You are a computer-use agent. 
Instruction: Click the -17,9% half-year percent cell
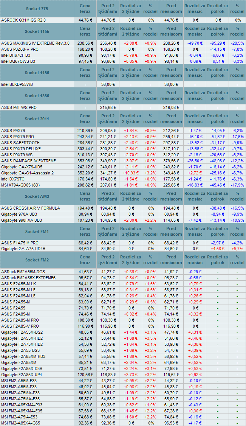237,185
